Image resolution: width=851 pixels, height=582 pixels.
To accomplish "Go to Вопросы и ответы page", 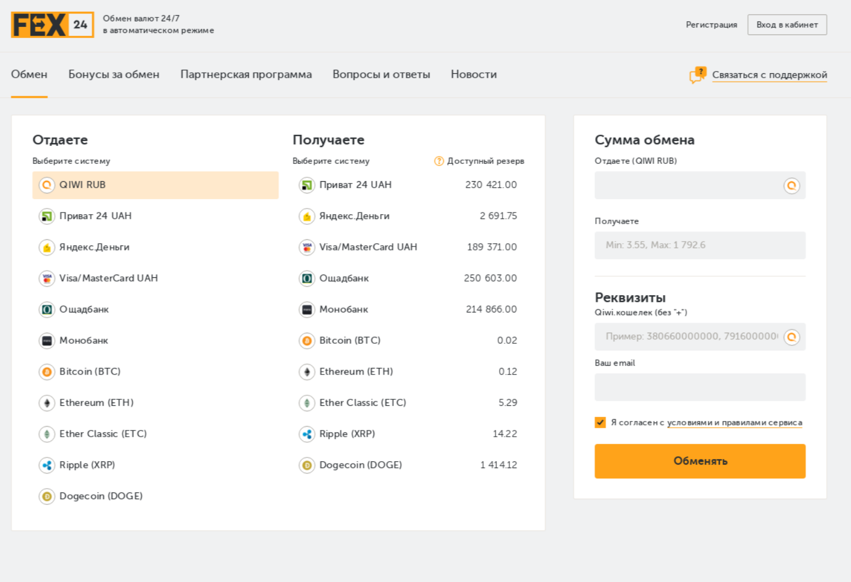I will [x=381, y=74].
